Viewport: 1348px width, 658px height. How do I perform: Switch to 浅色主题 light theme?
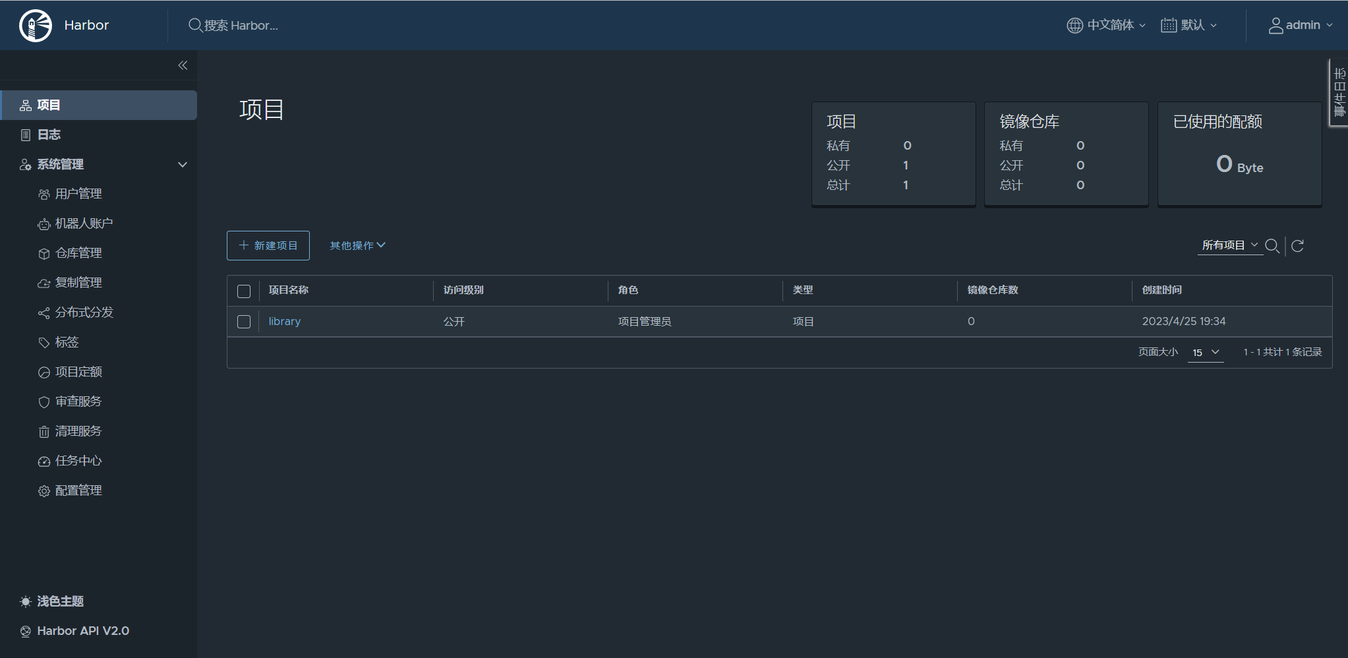point(60,601)
